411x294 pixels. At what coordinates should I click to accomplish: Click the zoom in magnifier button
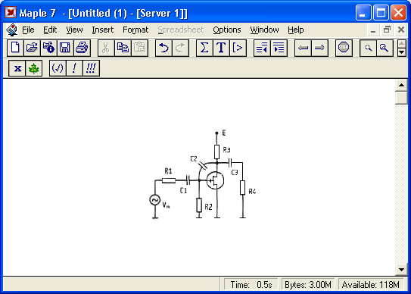385,48
